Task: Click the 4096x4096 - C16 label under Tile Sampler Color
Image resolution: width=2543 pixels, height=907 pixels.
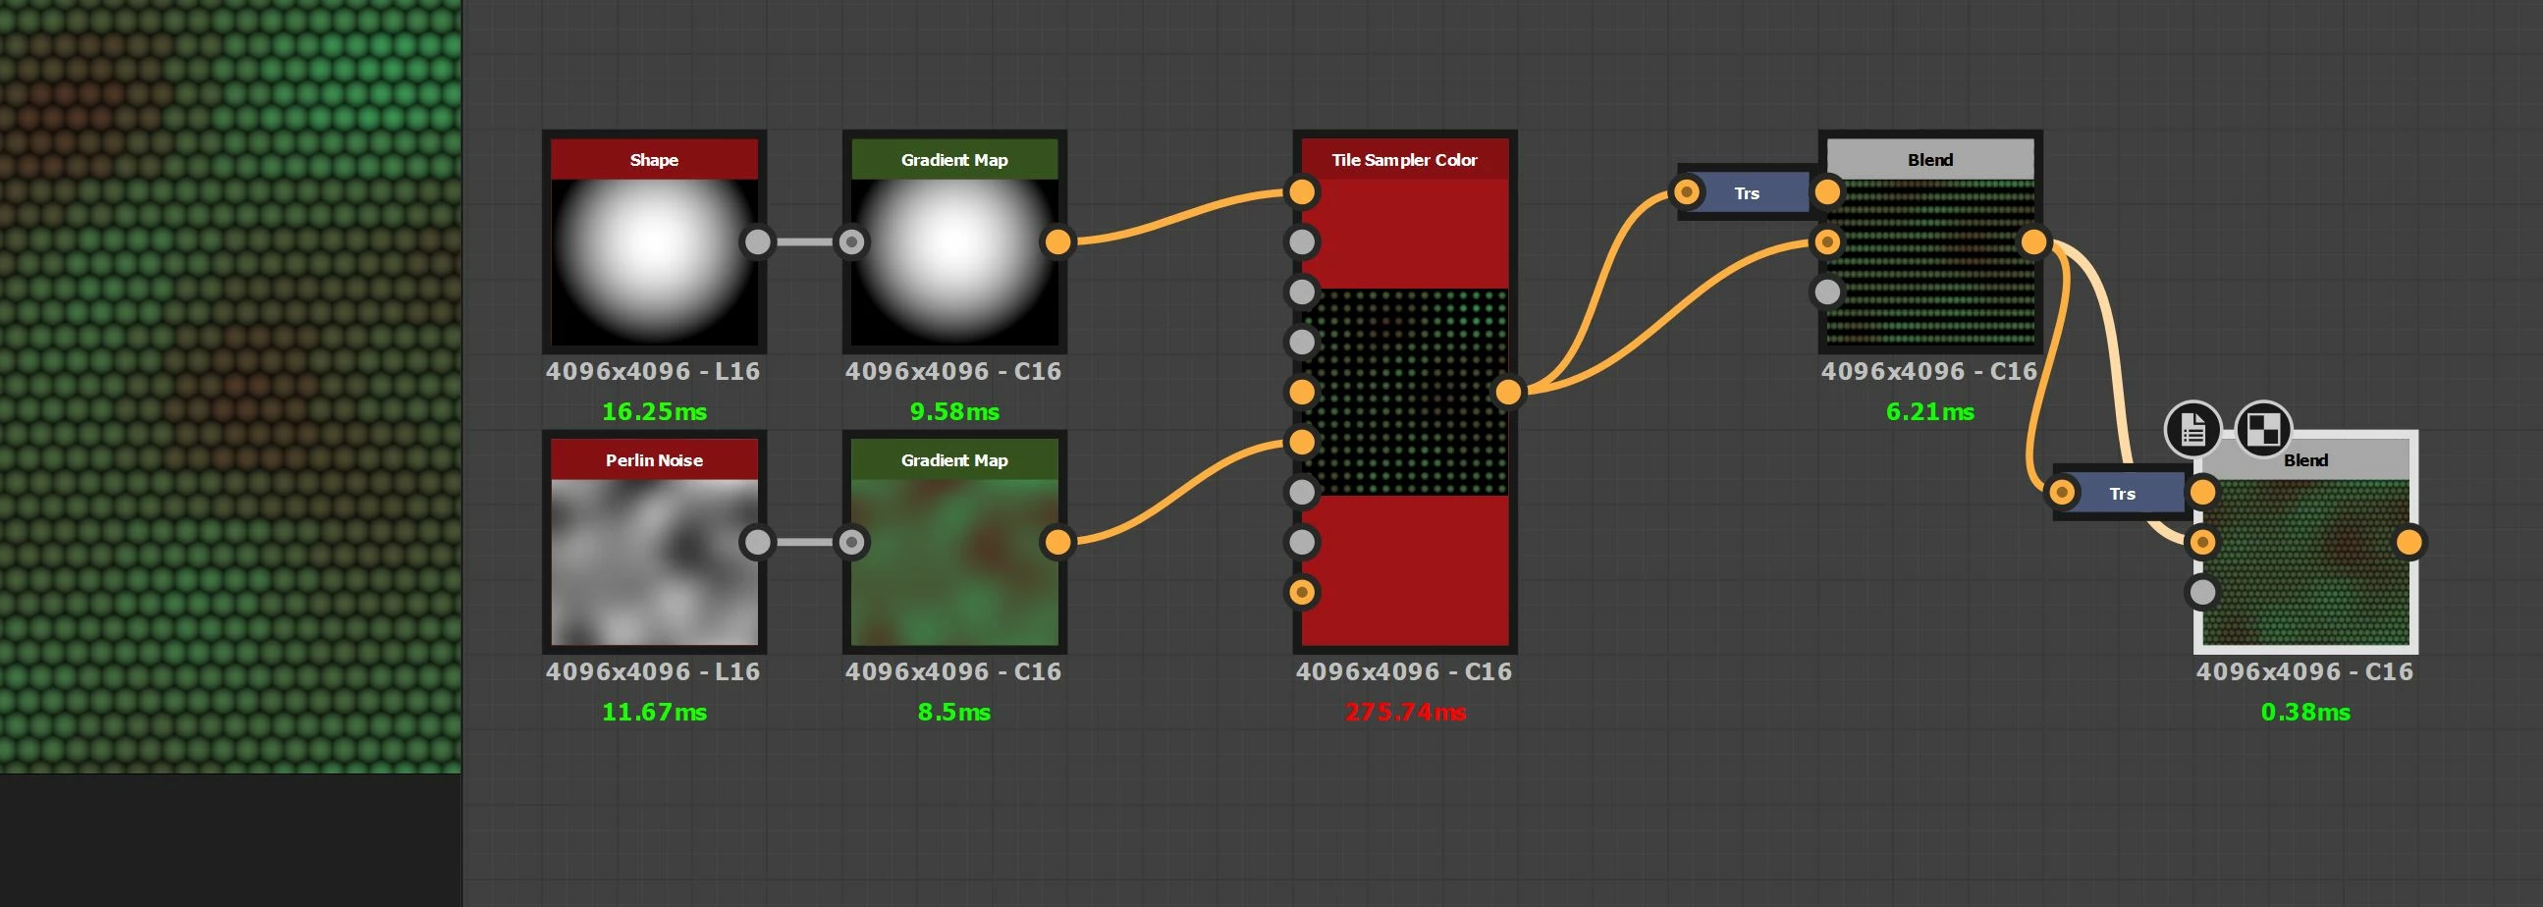Action: coord(1404,671)
